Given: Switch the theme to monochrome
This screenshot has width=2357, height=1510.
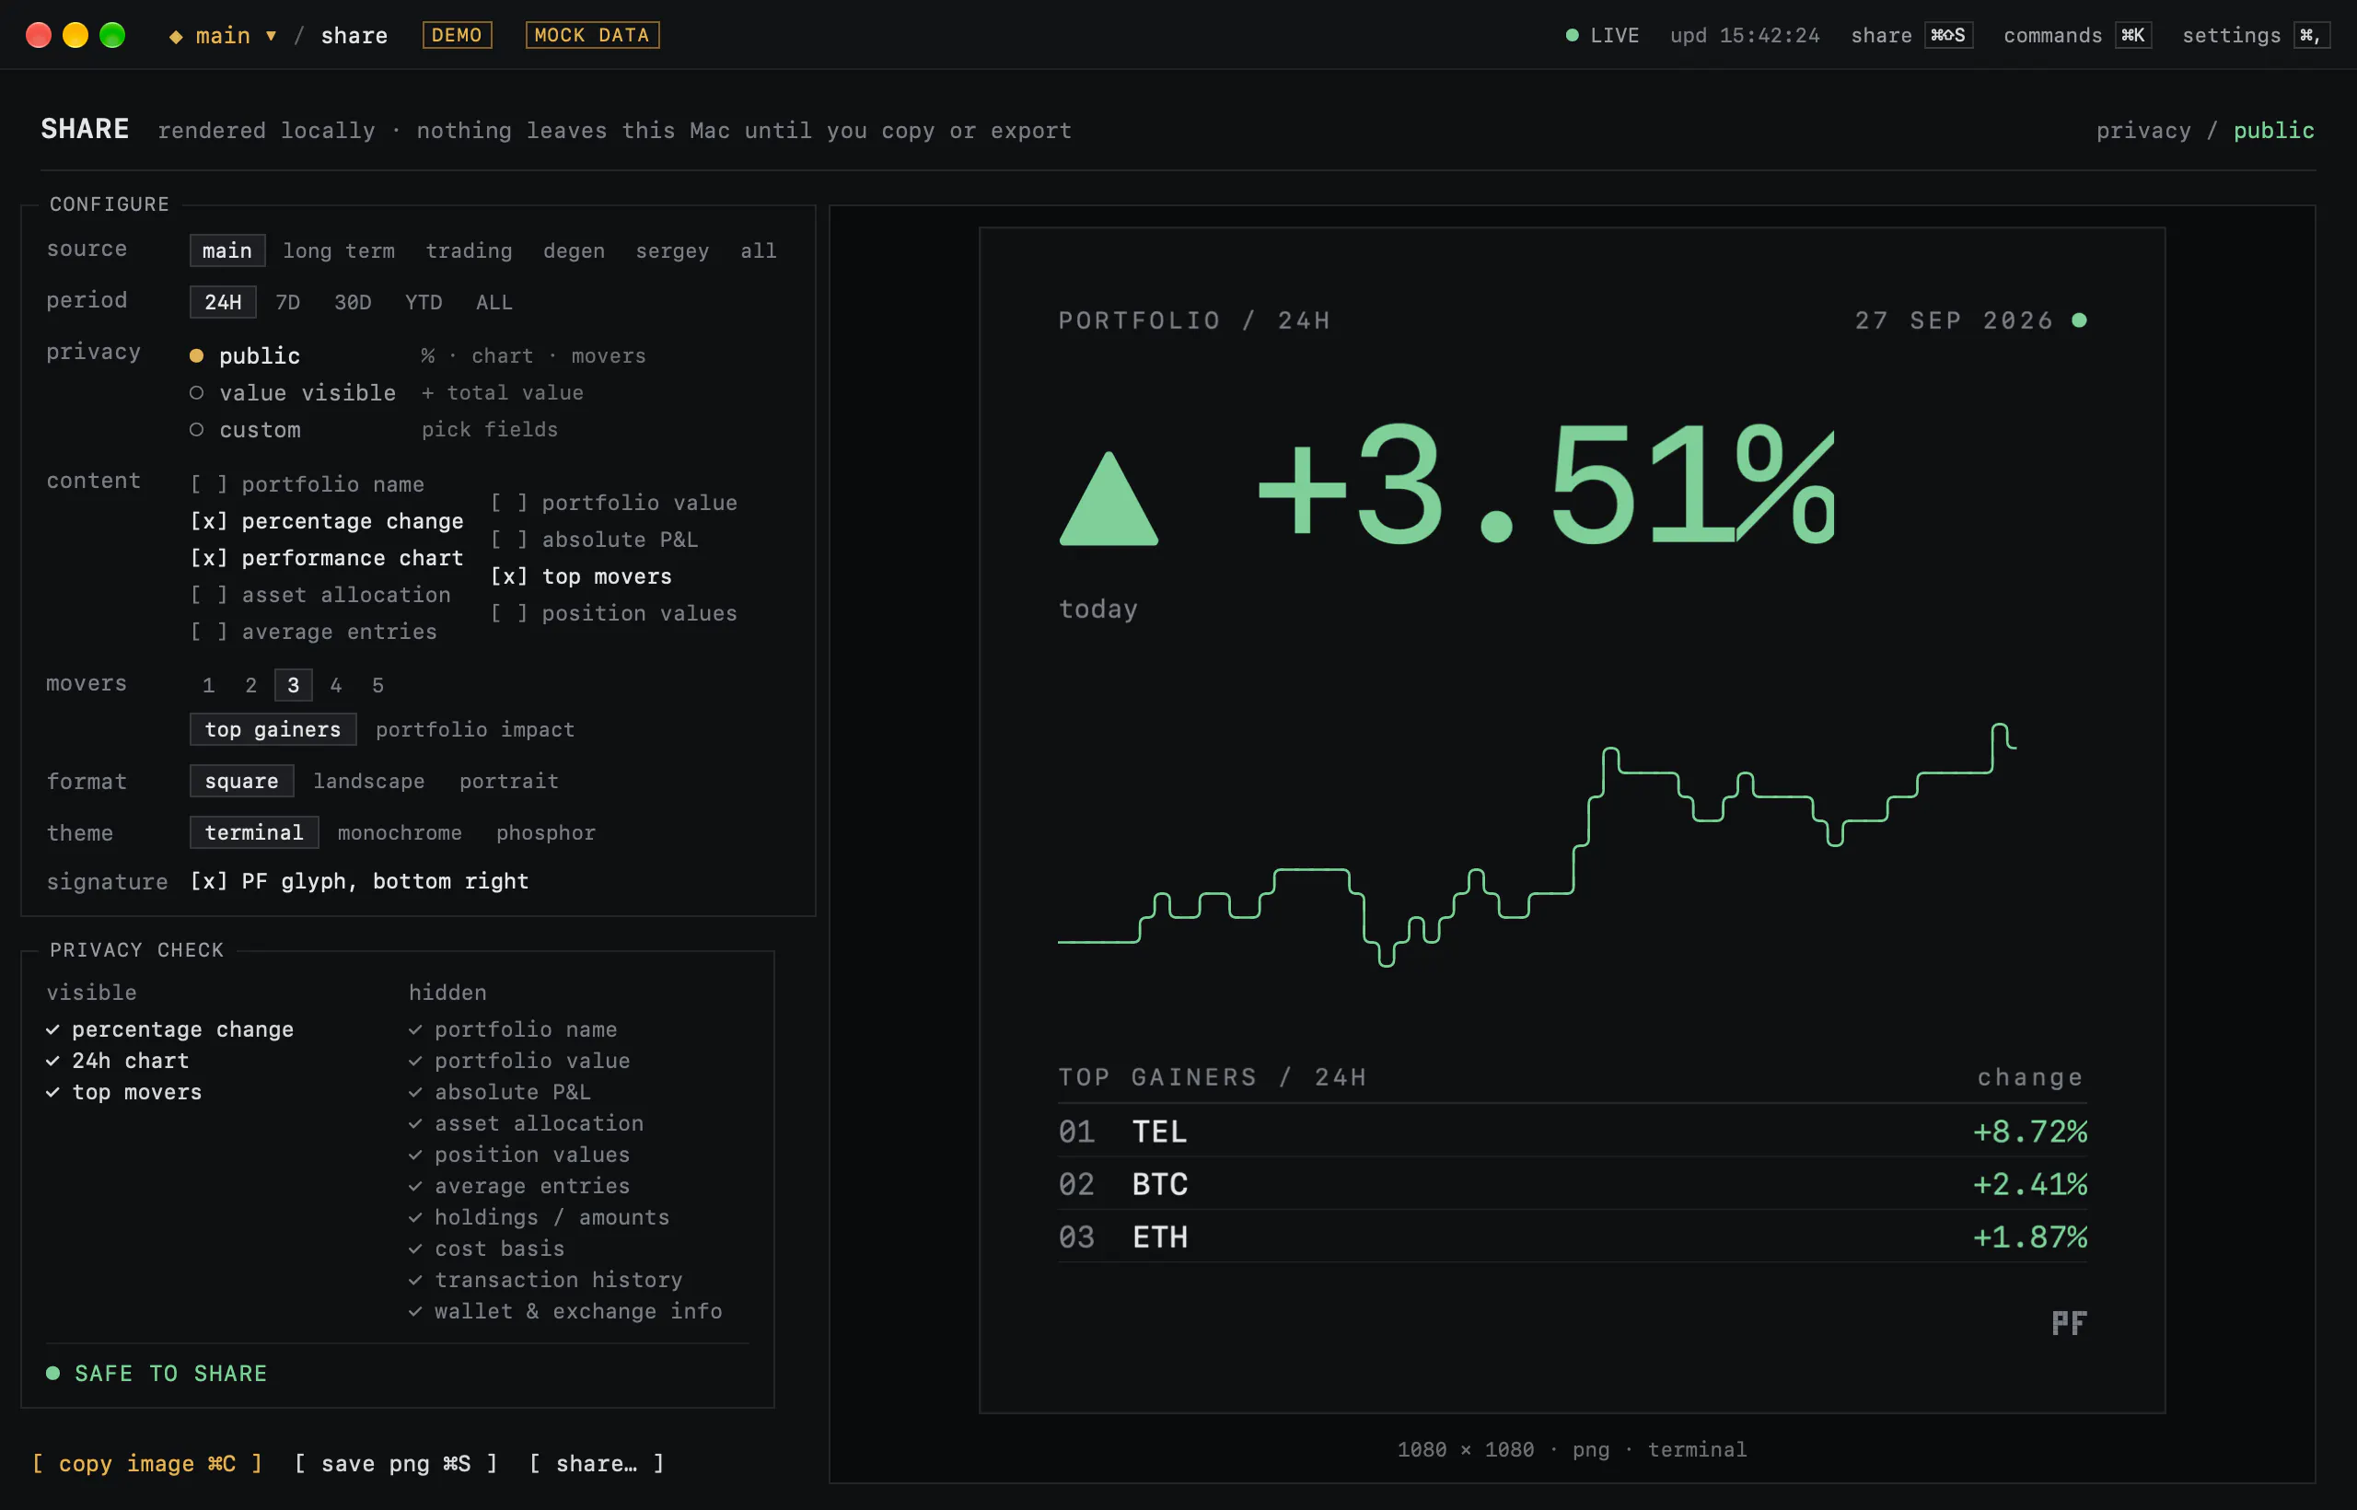Looking at the screenshot, I should (x=399, y=832).
